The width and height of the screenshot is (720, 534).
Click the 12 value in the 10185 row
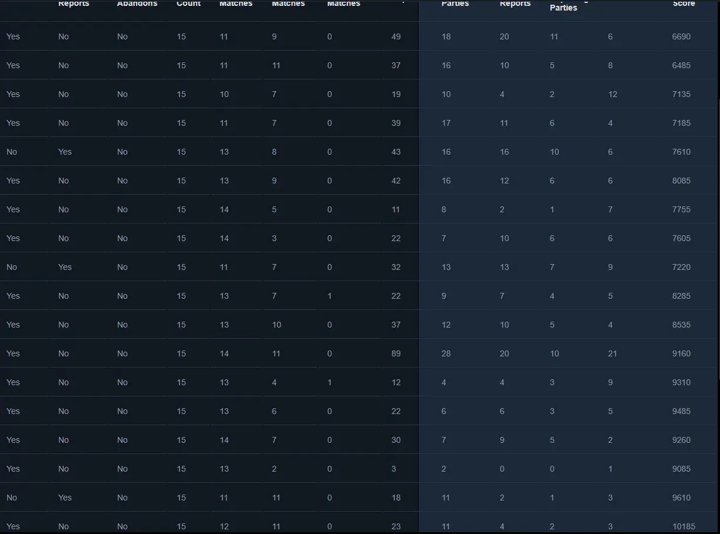pyautogui.click(x=224, y=526)
